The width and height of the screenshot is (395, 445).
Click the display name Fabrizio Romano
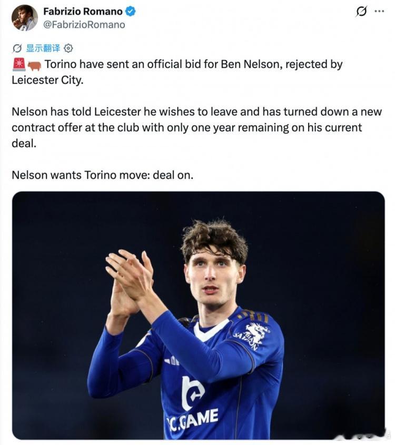coord(83,12)
